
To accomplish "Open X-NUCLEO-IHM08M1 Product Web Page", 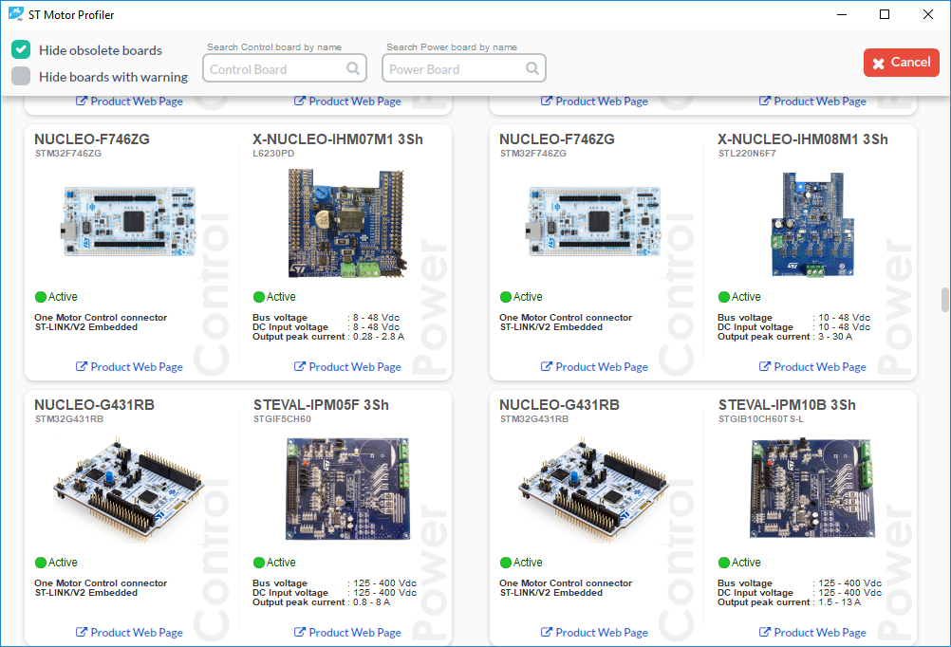I will (x=812, y=367).
